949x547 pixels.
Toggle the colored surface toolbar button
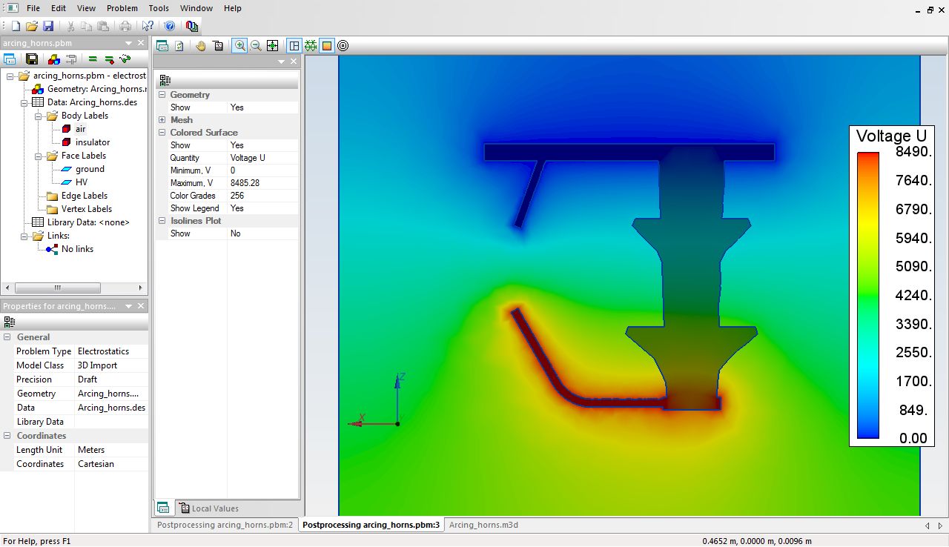tap(326, 46)
